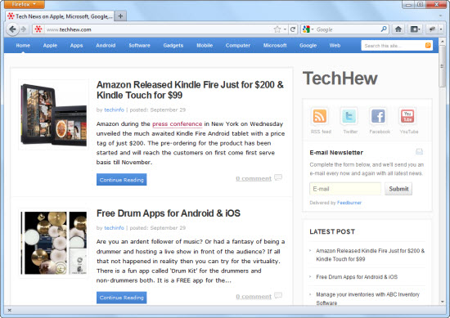
Task: Click the pin add-on toolbar icon
Action: 432,29
